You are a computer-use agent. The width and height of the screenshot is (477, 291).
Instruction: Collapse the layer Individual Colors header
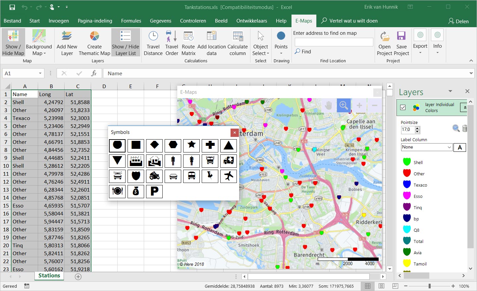pos(465,107)
